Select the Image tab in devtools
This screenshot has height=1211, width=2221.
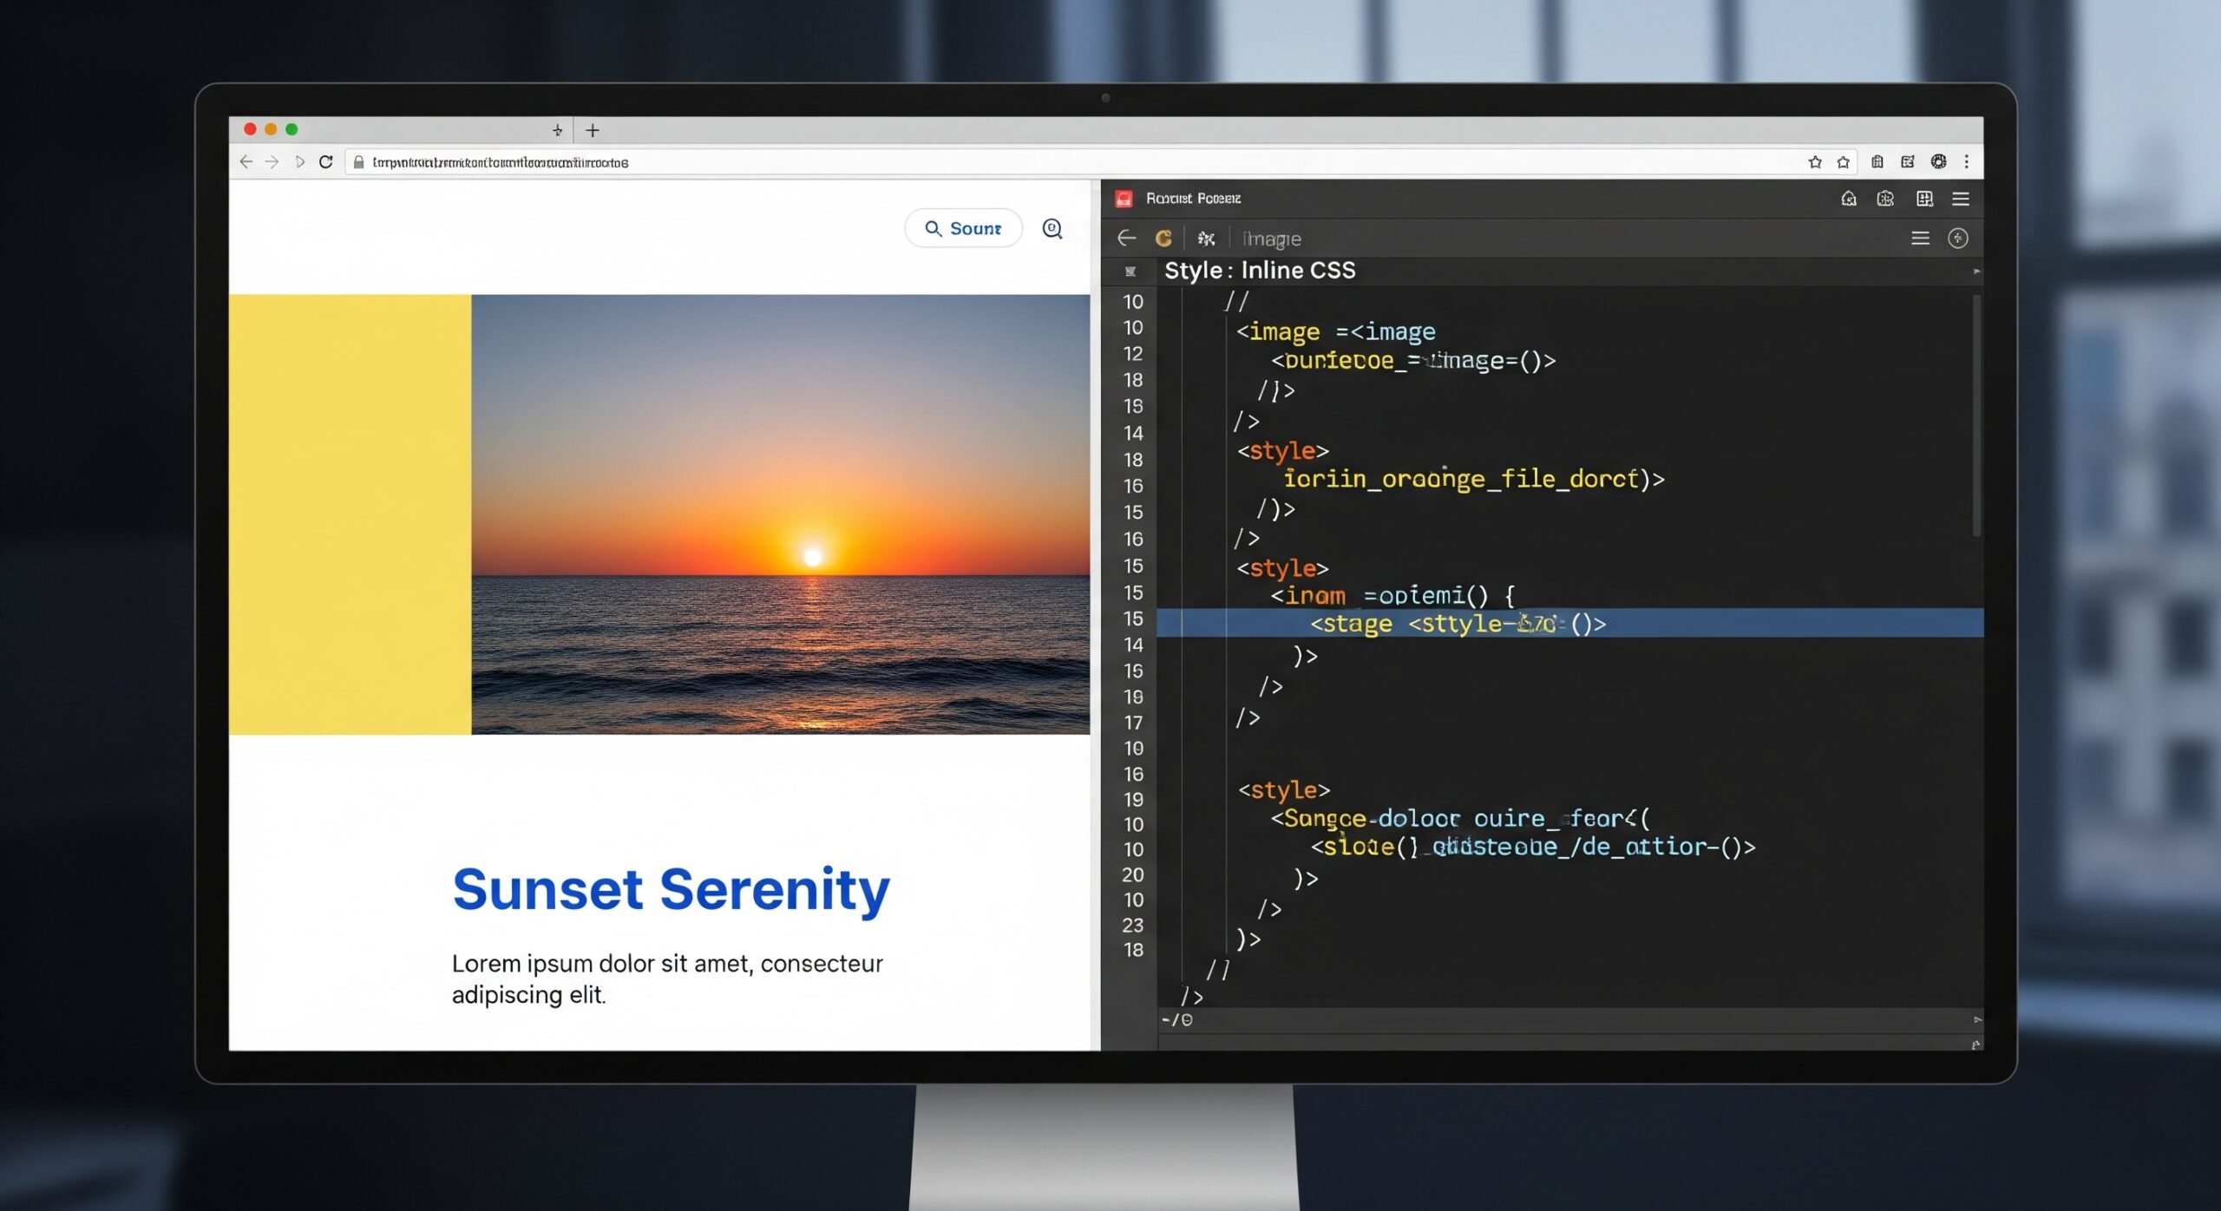click(1272, 239)
